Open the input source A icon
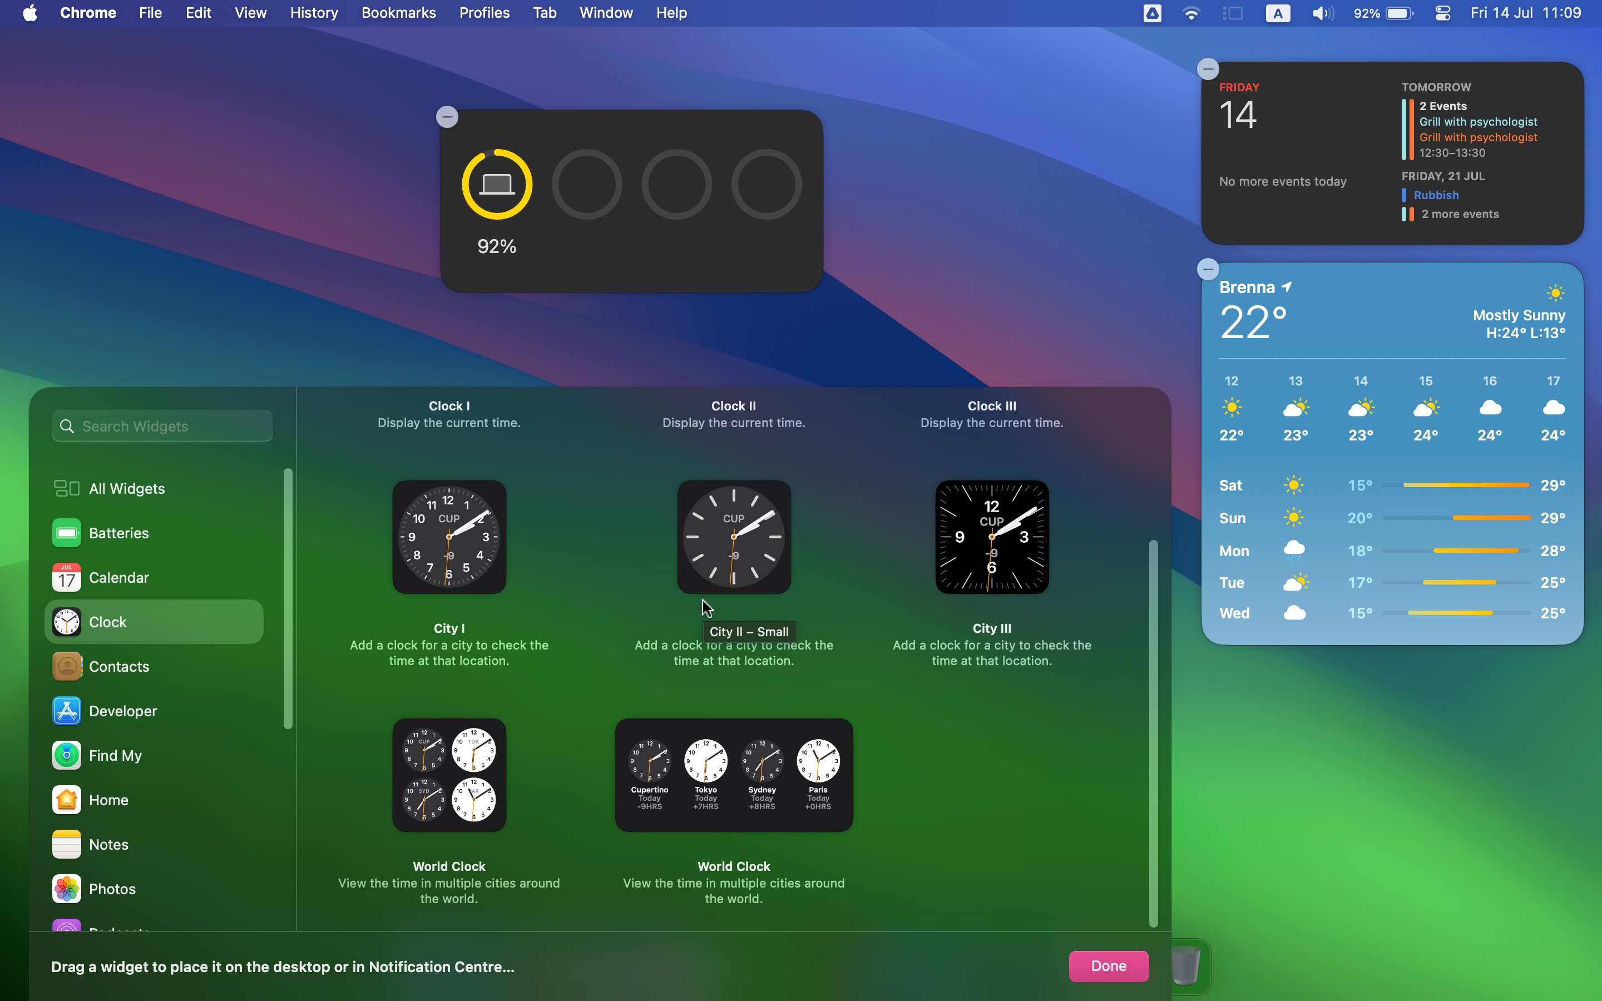Viewport: 1602px width, 1001px height. (1278, 13)
